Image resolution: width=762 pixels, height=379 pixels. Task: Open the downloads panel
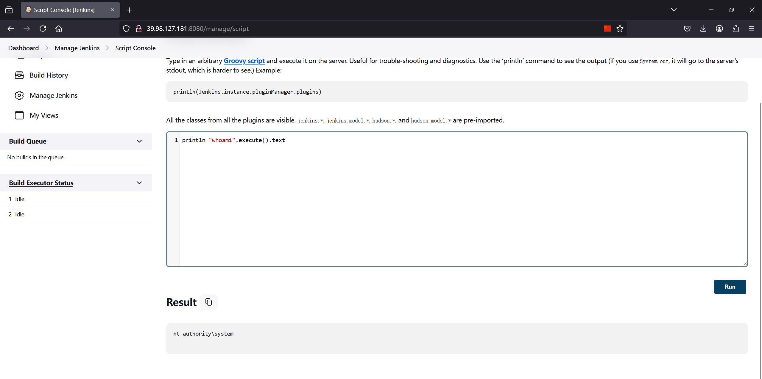coord(703,29)
